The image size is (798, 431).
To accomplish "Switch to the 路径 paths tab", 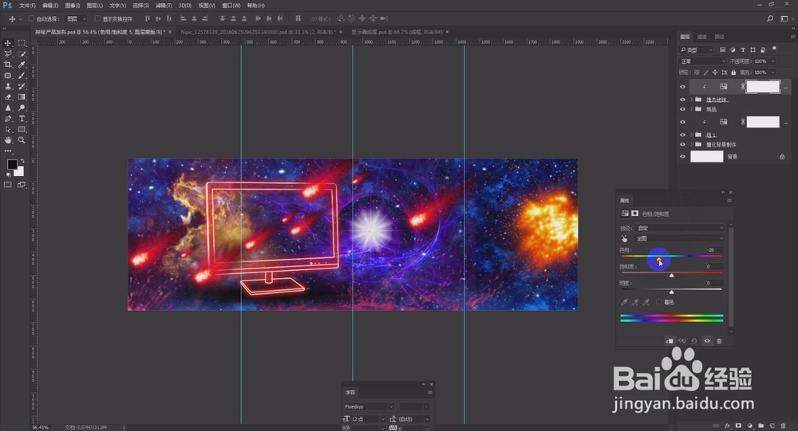I will coord(719,37).
